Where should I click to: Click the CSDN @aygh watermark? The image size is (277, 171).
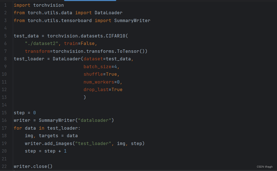(264, 167)
